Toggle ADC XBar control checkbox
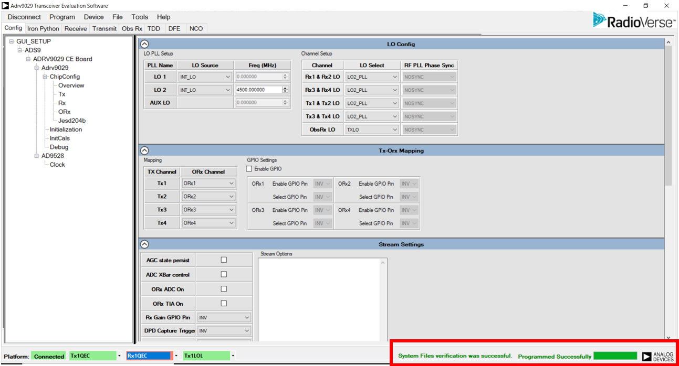 click(224, 274)
